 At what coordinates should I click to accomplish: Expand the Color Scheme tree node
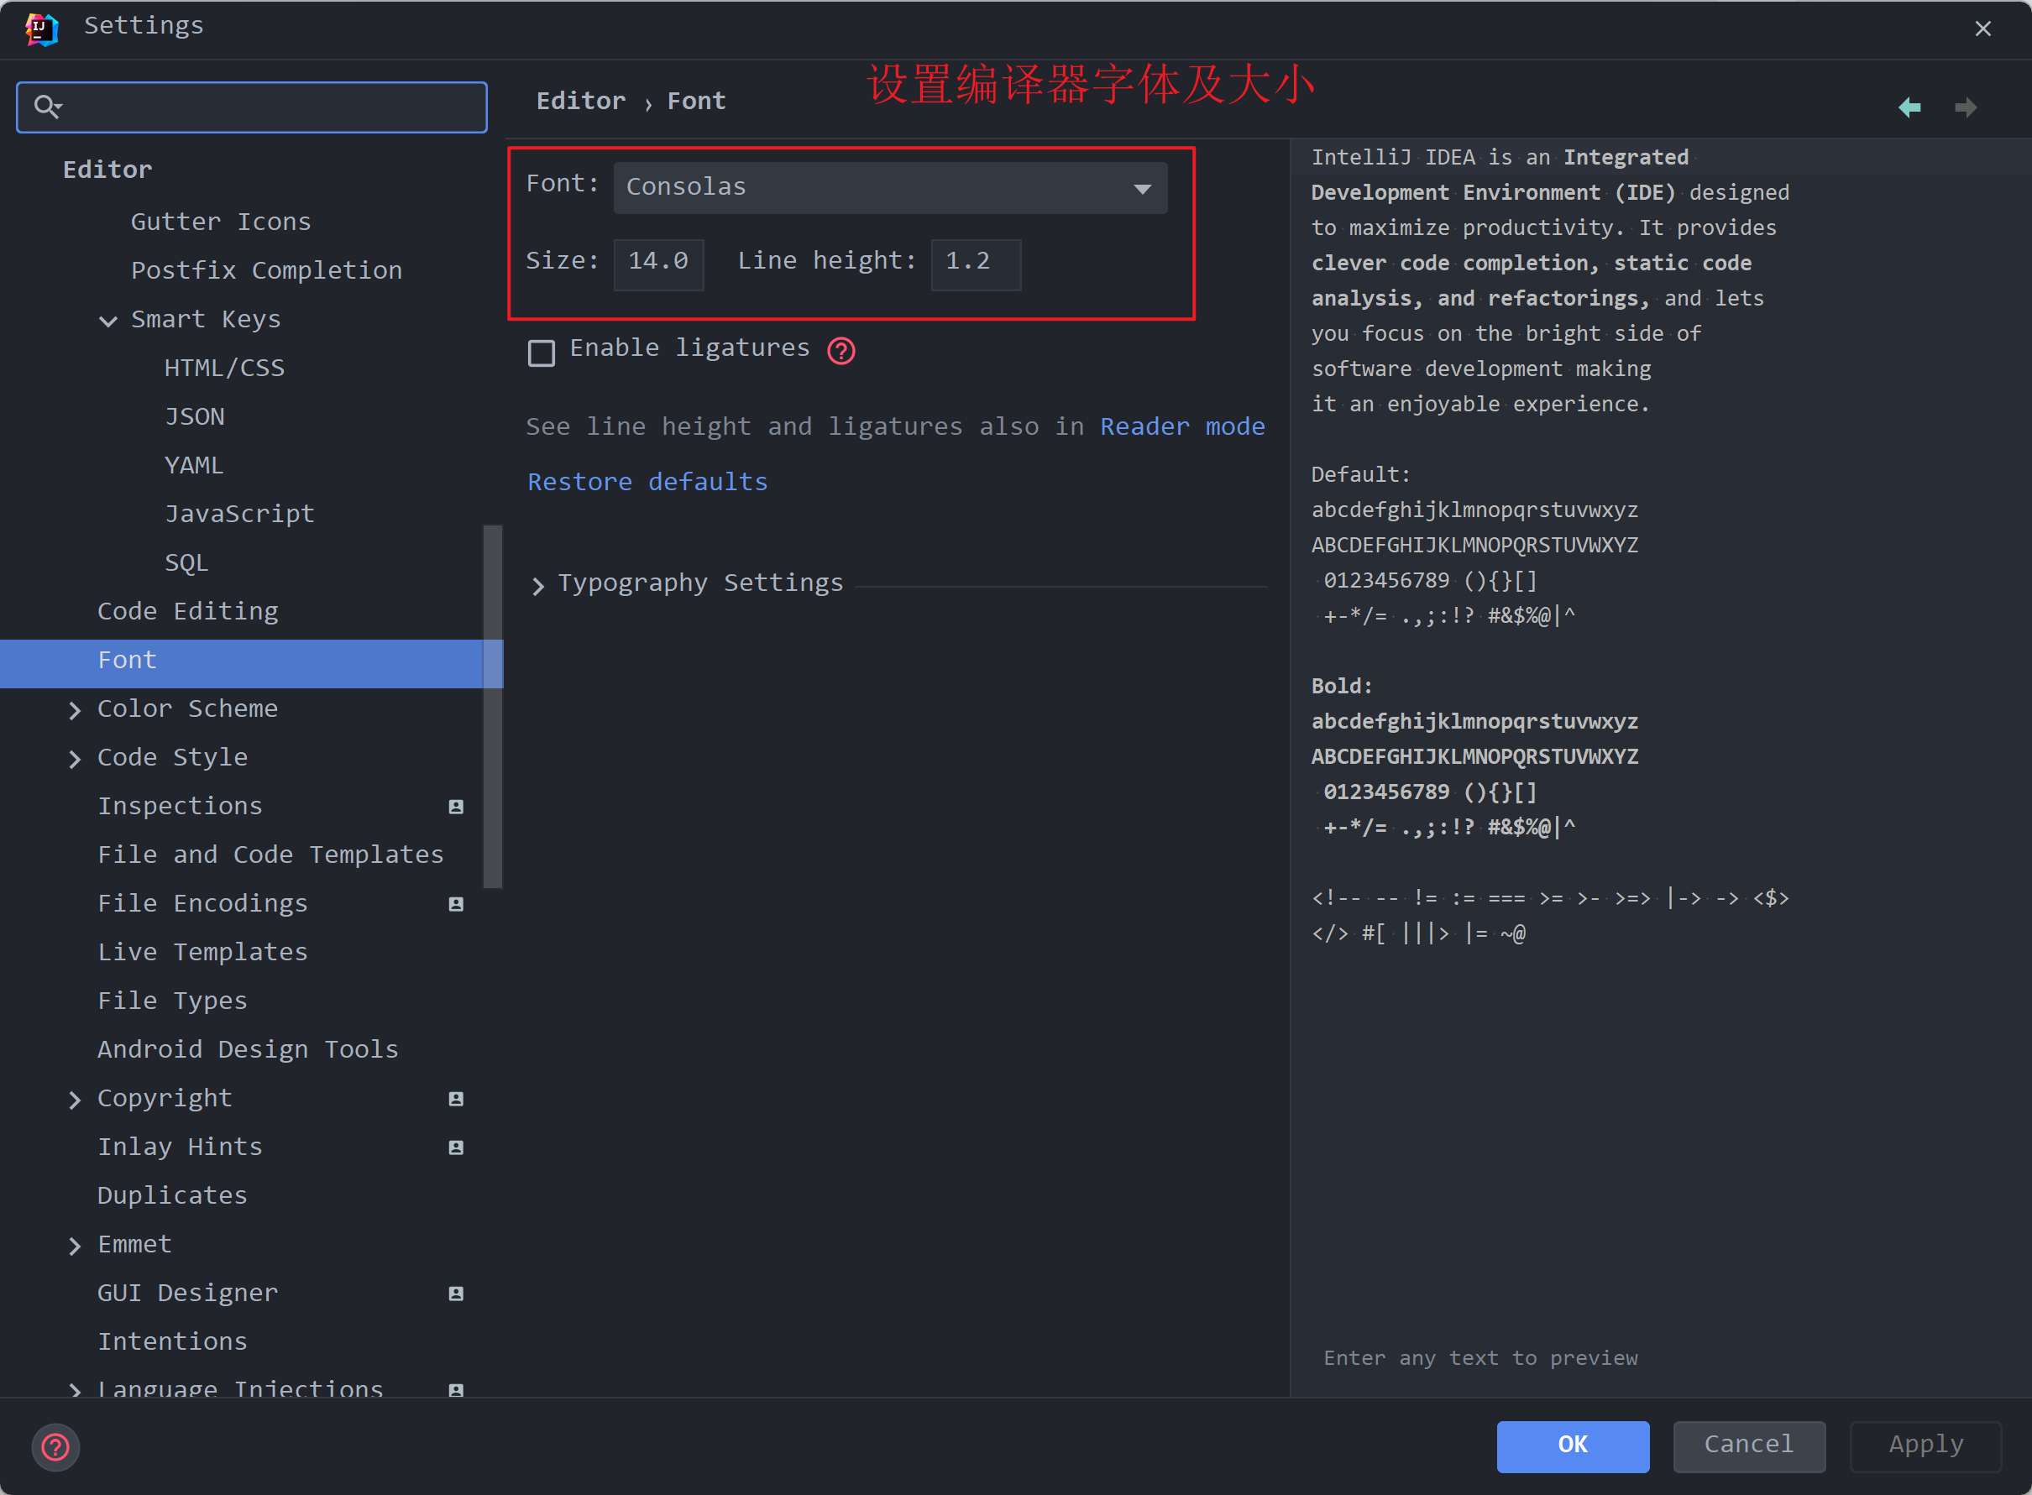coord(75,710)
